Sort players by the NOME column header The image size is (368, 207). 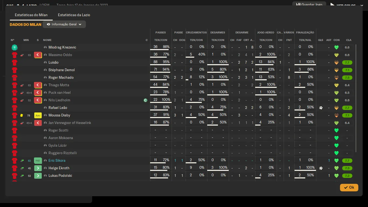click(47, 40)
